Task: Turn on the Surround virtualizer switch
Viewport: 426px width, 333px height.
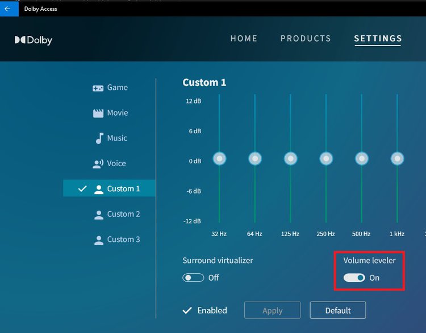Action: coord(193,278)
